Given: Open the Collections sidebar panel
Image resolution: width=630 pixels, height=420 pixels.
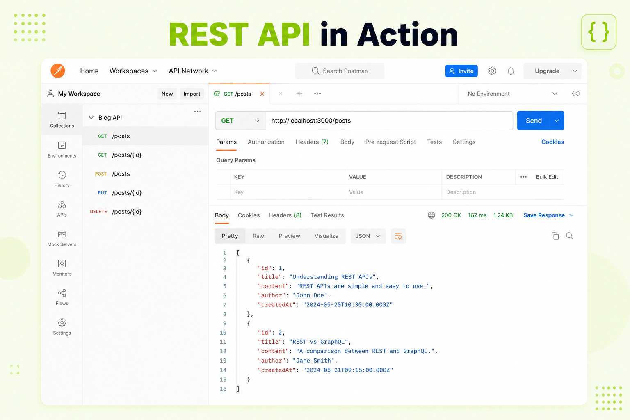Looking at the screenshot, I should [62, 119].
